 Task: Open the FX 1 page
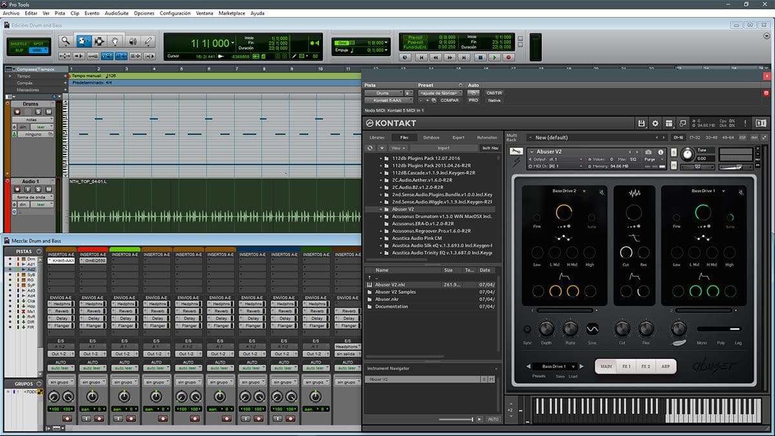626,366
